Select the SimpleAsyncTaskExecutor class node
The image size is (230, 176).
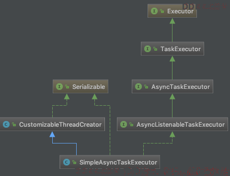click(110, 162)
